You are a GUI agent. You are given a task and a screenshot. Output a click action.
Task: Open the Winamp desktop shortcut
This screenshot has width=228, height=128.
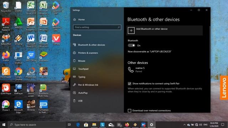pos(18,39)
